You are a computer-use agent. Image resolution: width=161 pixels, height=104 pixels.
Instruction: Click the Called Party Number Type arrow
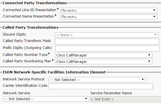point(149,55)
